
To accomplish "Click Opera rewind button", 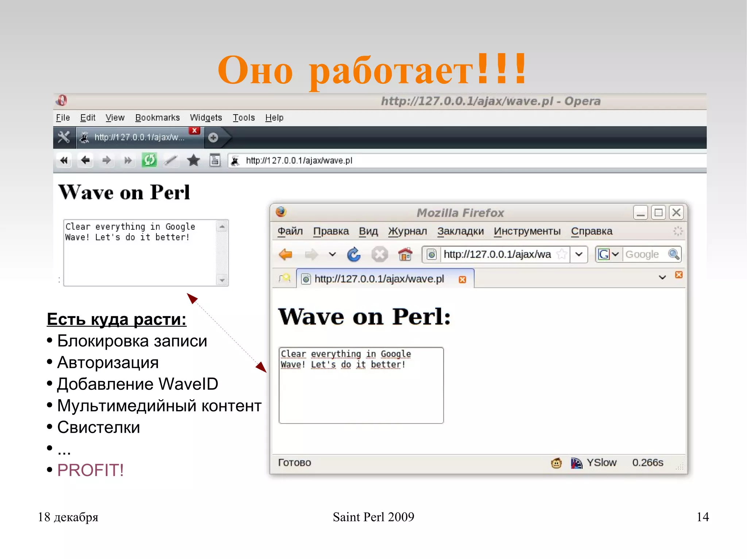I will coord(64,160).
